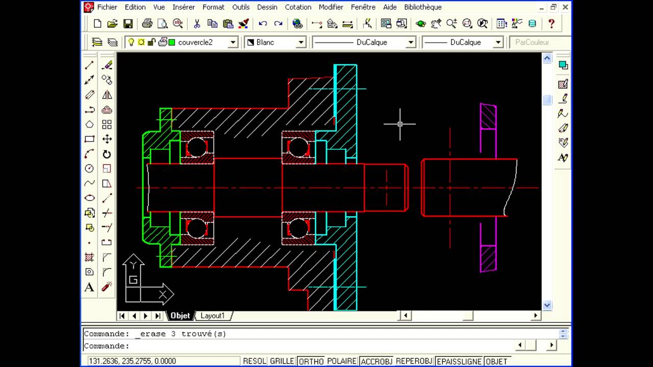The width and height of the screenshot is (653, 367).
Task: Click the Open file folder icon
Action: [x=113, y=23]
